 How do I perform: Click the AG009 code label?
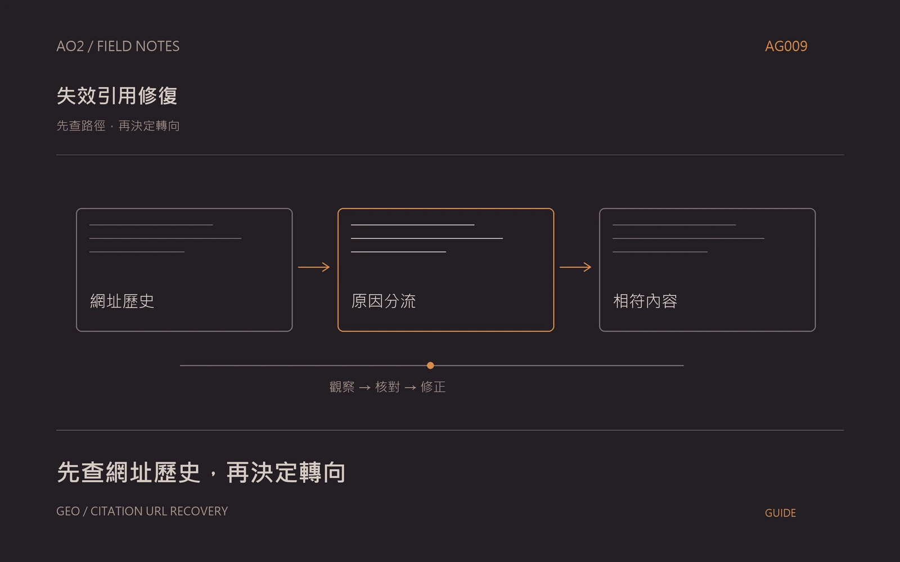pos(786,46)
